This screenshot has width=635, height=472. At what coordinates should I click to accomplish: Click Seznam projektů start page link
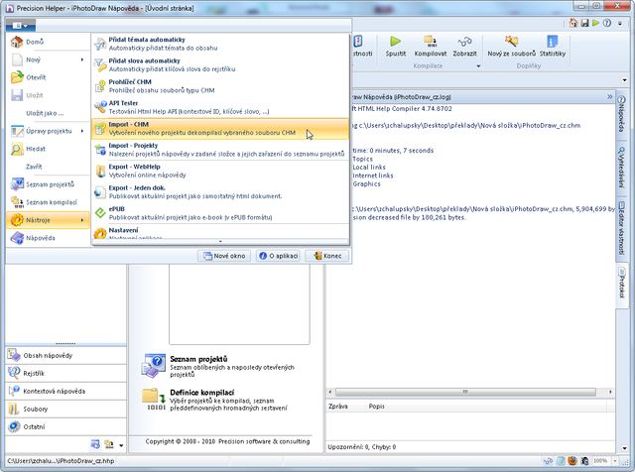click(x=198, y=359)
